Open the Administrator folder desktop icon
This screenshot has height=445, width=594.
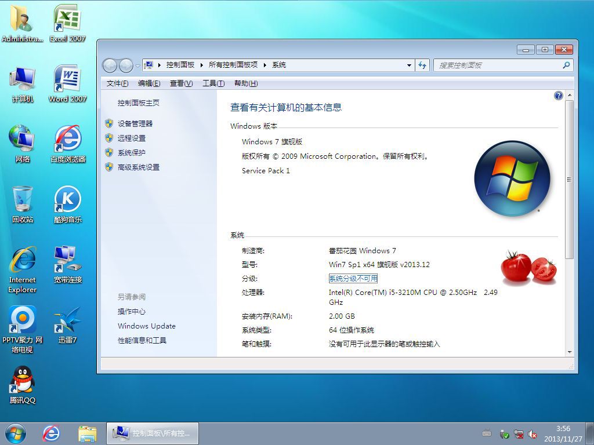tap(22, 23)
